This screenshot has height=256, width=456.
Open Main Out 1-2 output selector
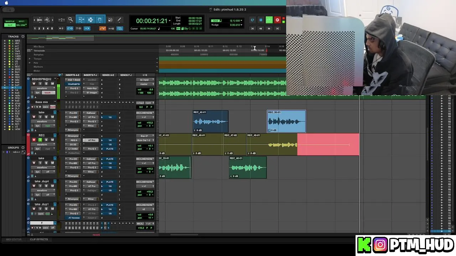pyautogui.click(x=145, y=140)
